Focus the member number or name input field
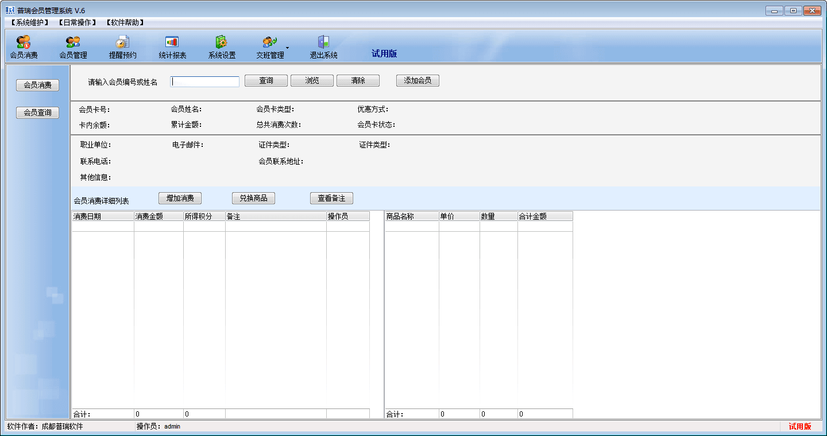The width and height of the screenshot is (827, 436). (204, 81)
